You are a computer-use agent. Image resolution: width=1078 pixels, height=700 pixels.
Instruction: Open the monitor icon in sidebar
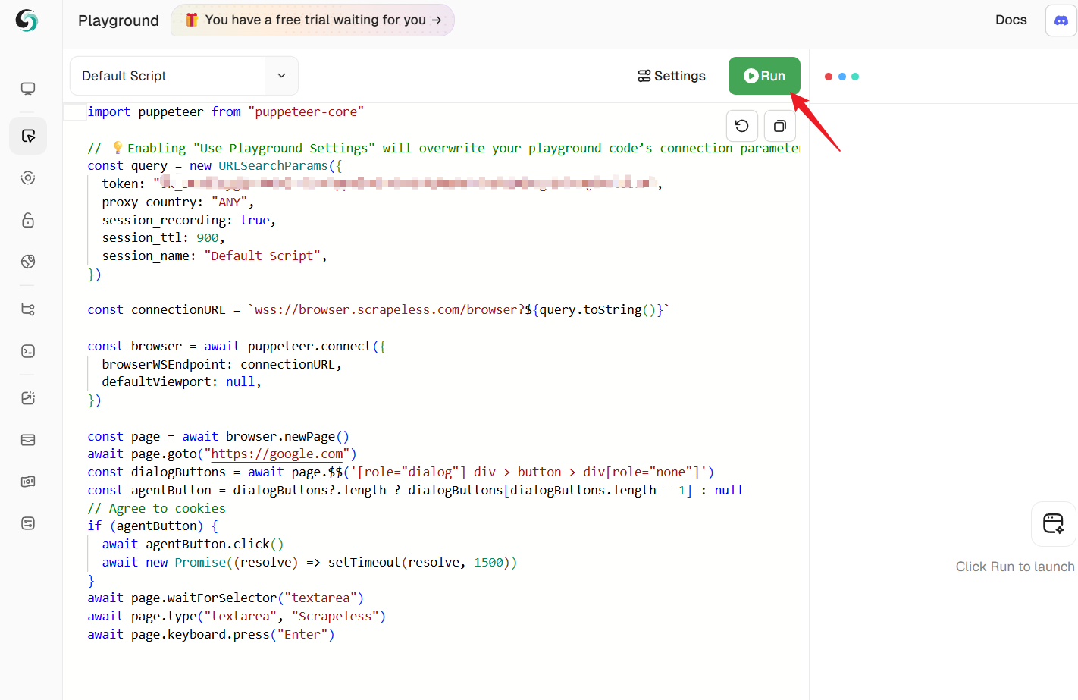coord(28,89)
